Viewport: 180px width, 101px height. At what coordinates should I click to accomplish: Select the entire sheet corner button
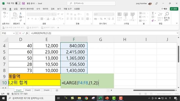pyautogui.click(x=5, y=39)
